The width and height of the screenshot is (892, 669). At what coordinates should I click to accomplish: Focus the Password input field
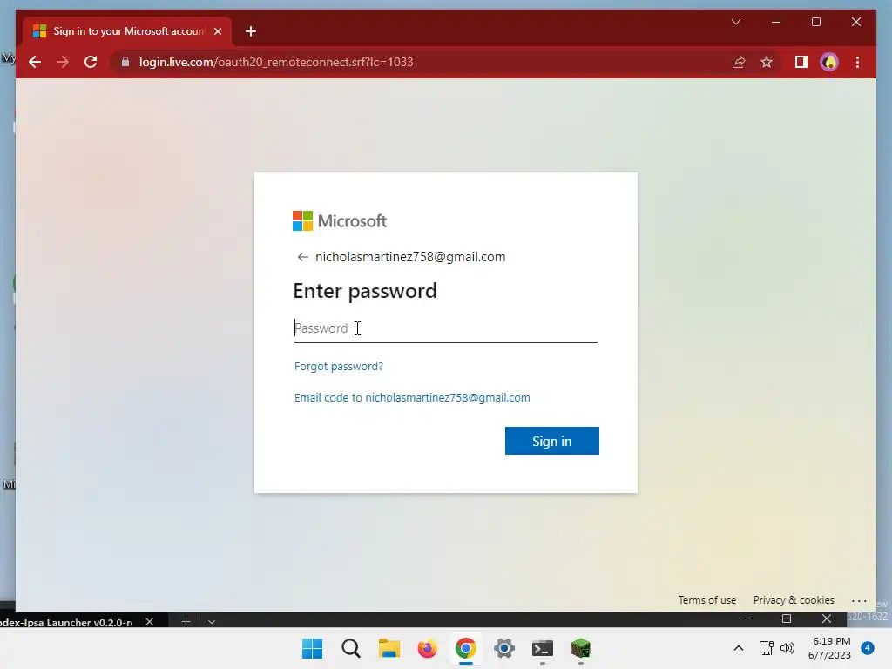click(445, 328)
